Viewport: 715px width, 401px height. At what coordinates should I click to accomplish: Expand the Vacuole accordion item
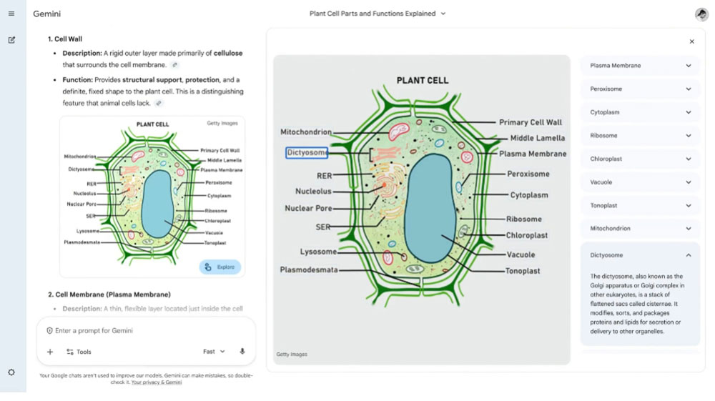point(640,182)
